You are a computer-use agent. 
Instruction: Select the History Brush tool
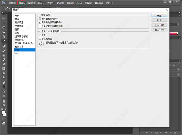(x=4, y=60)
